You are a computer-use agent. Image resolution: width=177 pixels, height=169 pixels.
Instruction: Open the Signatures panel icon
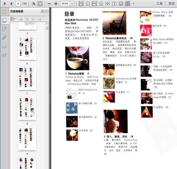point(4,55)
